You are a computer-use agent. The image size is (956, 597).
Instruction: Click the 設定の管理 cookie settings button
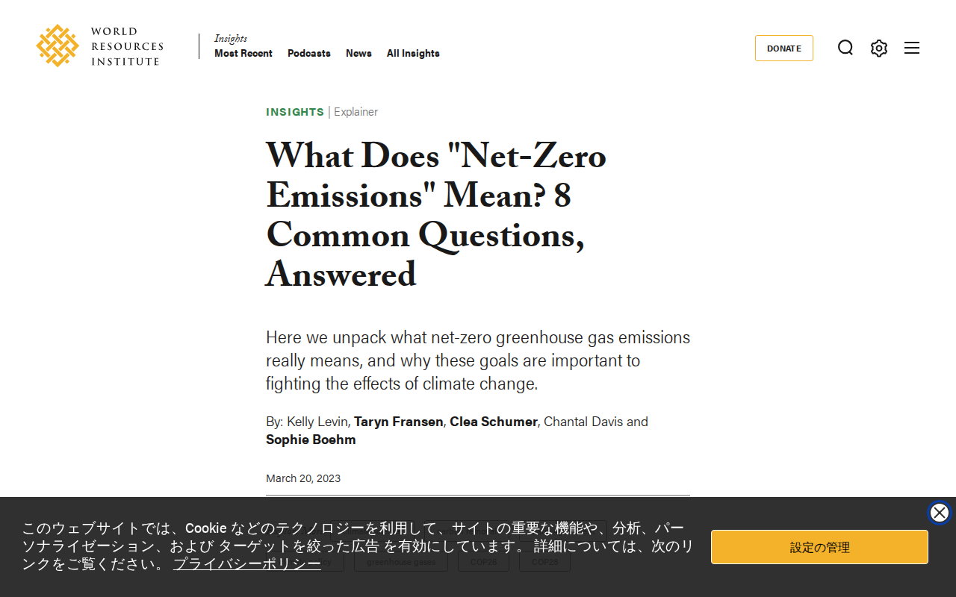[819, 547]
